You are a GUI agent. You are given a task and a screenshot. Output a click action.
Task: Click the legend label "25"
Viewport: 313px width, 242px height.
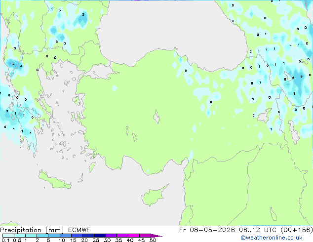pos(96,240)
